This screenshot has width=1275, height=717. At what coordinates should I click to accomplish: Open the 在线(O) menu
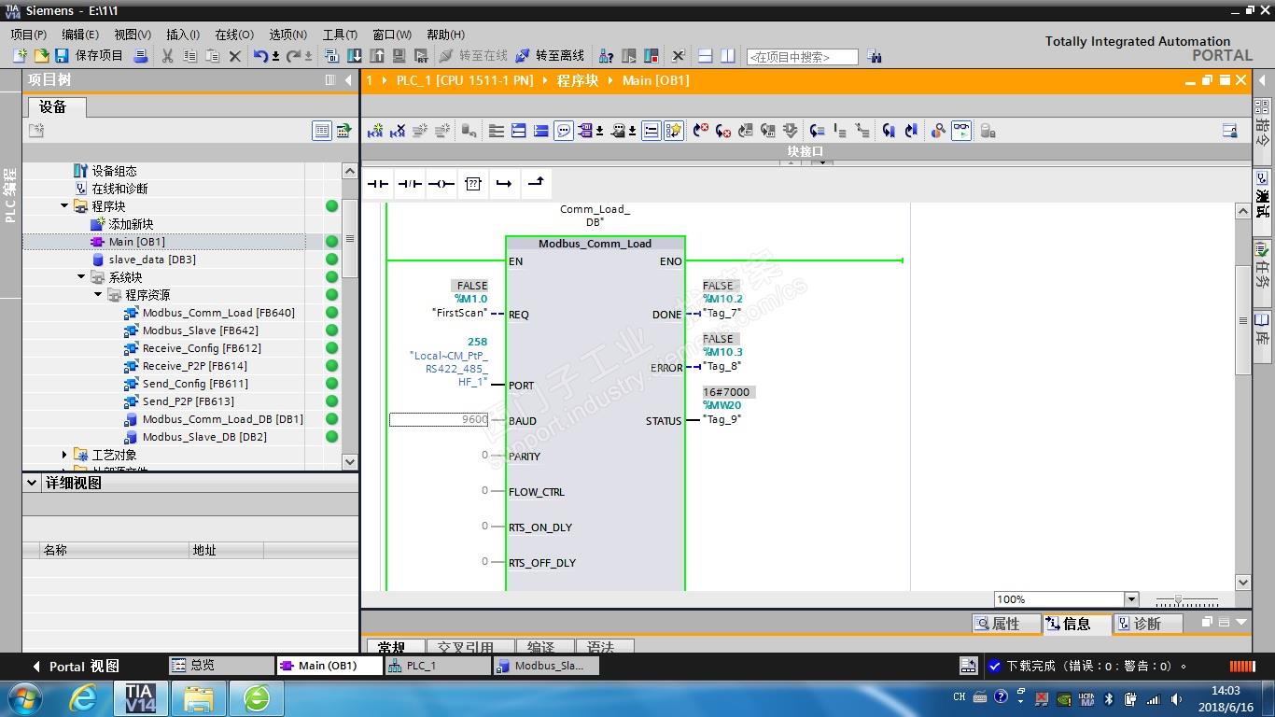(234, 35)
